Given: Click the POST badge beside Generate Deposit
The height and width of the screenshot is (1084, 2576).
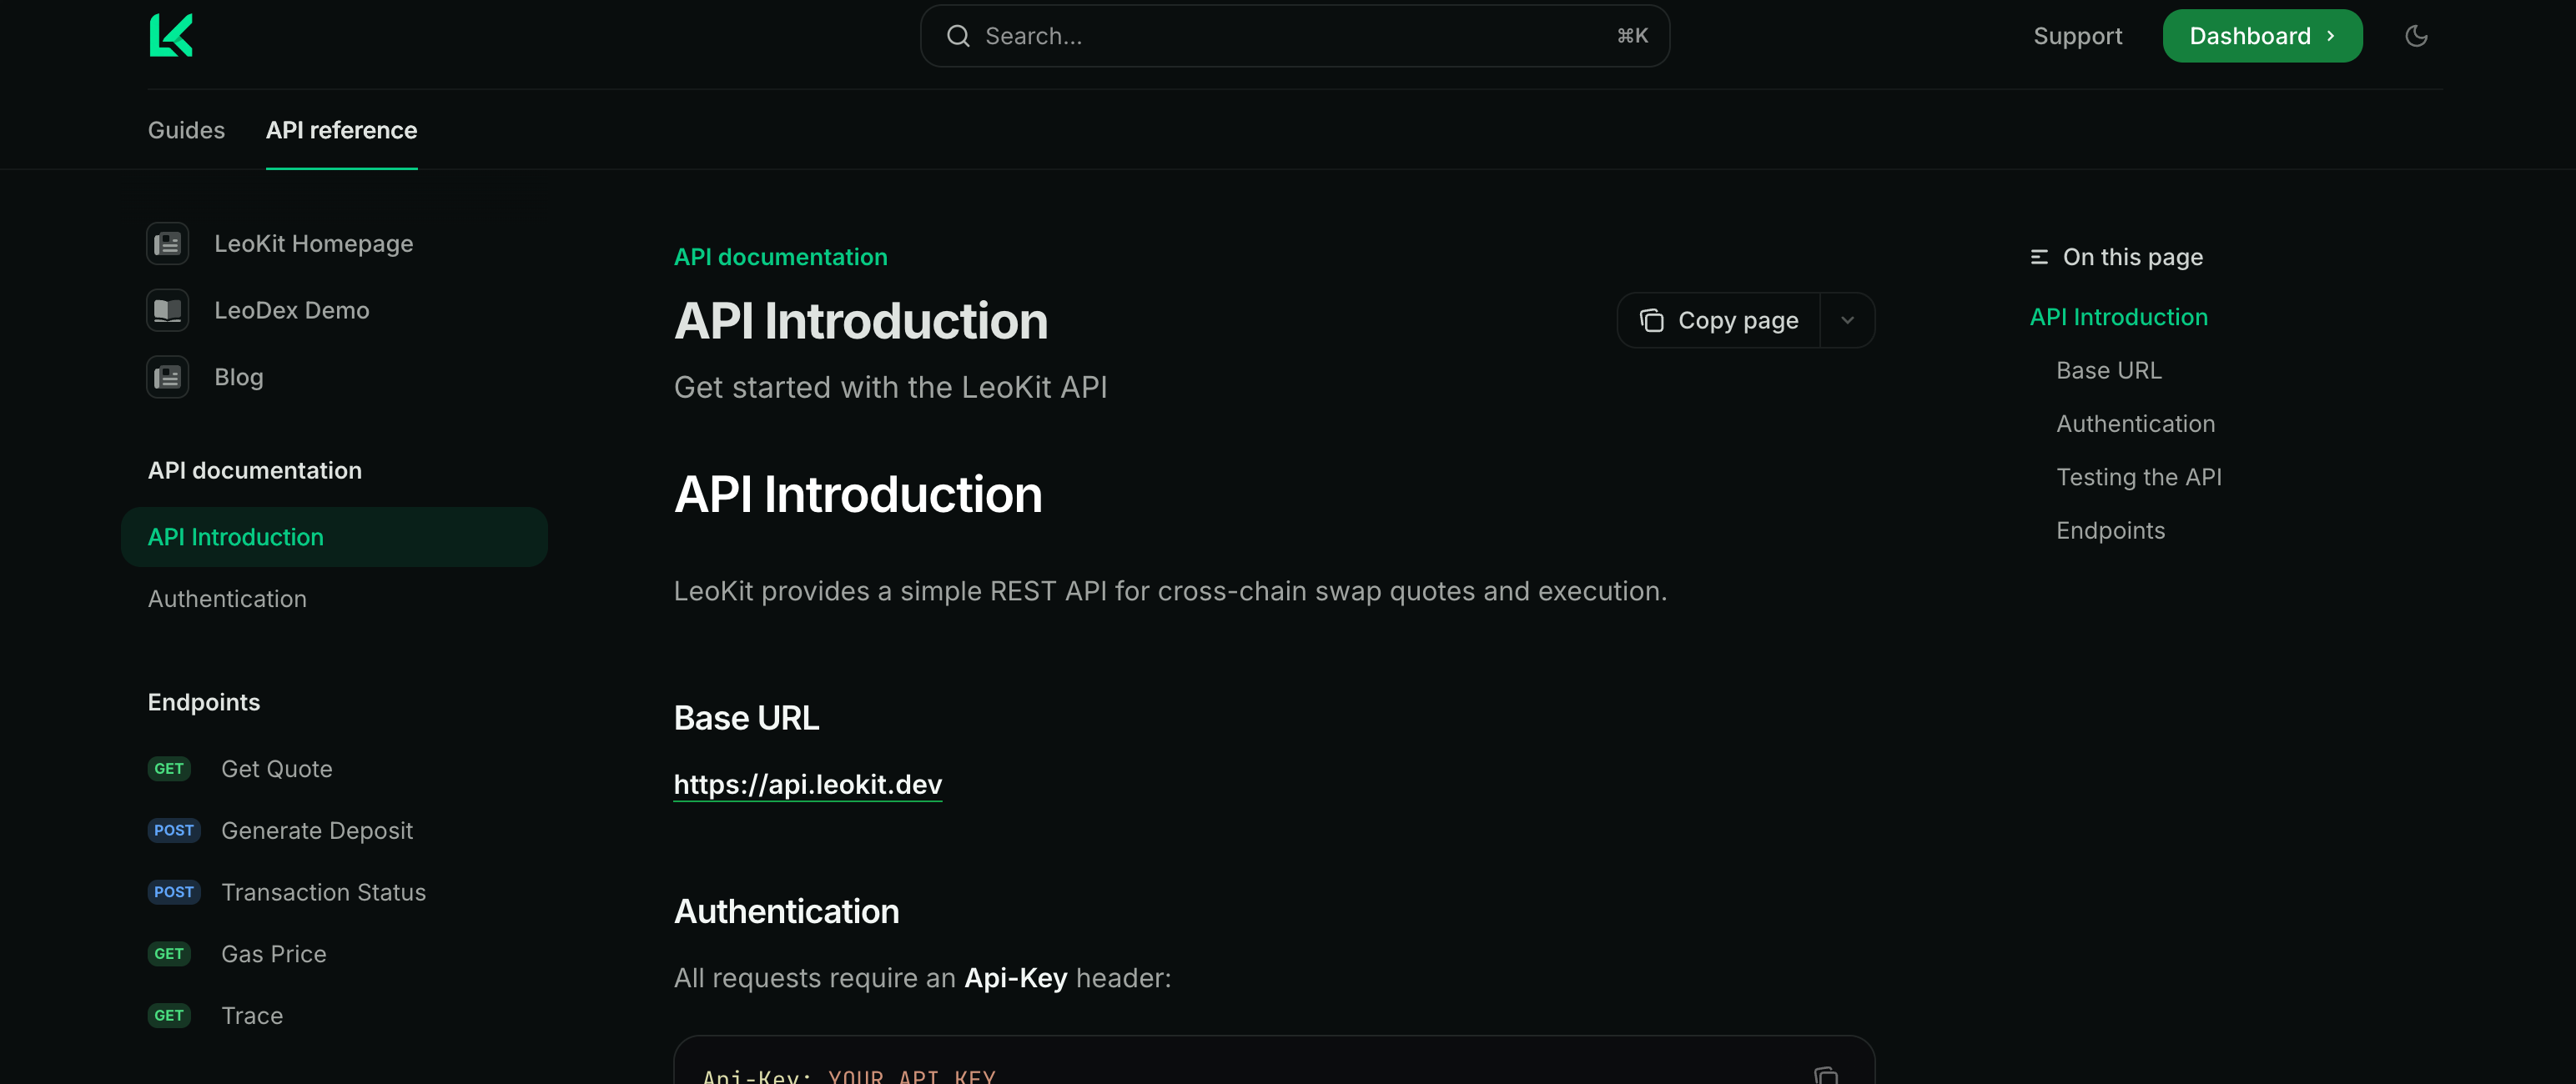Looking at the screenshot, I should 174,830.
